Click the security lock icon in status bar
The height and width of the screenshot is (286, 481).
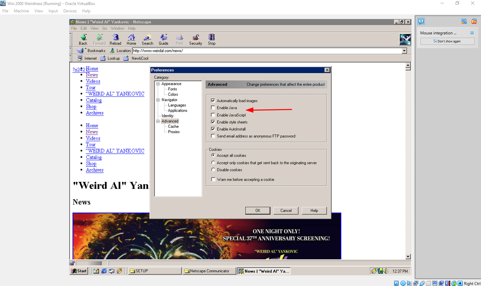click(72, 263)
